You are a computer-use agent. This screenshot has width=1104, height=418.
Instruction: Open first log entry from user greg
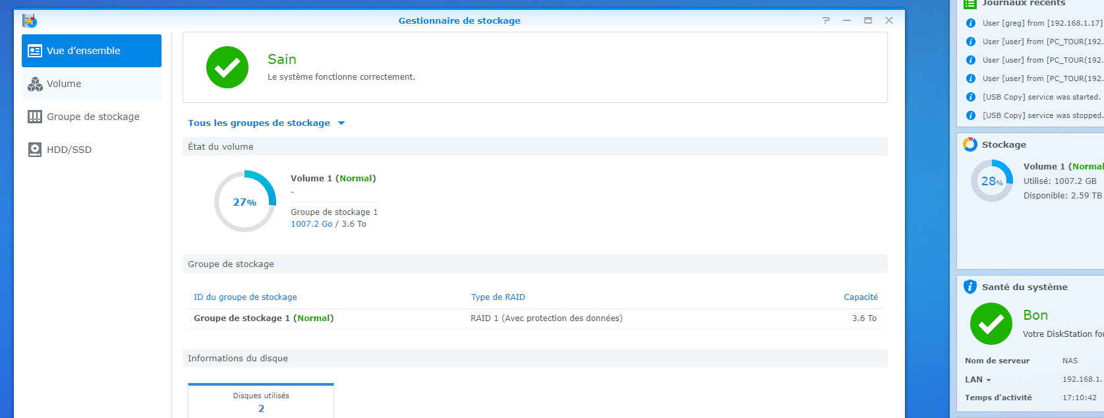coord(1041,23)
